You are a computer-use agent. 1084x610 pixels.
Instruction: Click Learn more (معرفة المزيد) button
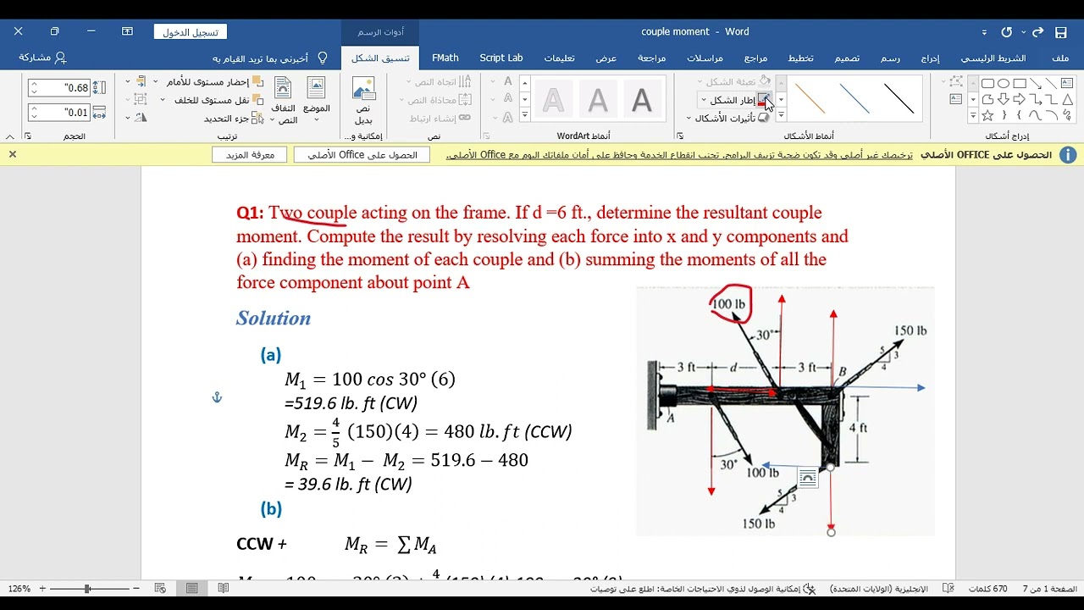click(x=250, y=155)
